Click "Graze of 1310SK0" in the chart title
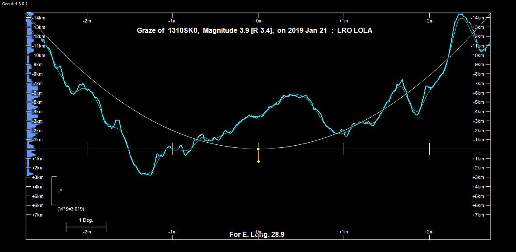Screen dimensions: 516x252 click(x=168, y=31)
